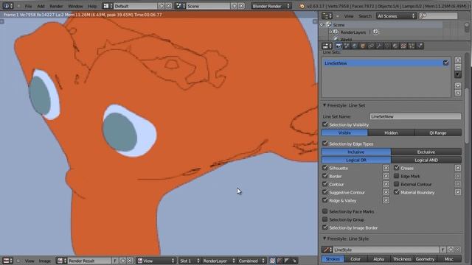Delete the Default screen layout

(169, 6)
